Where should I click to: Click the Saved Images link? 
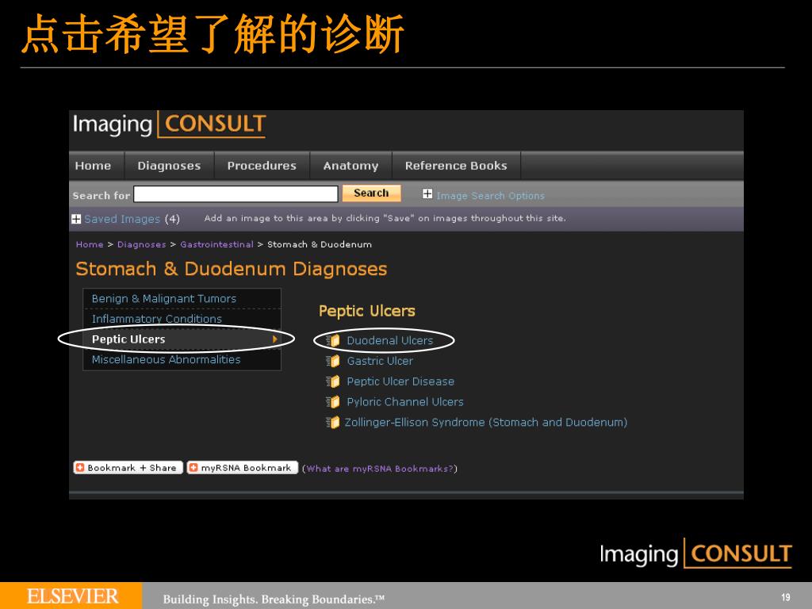(x=122, y=219)
